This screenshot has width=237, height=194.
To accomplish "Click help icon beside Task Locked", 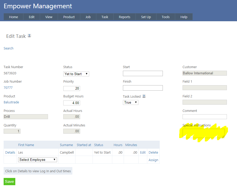I will coord(144,96).
